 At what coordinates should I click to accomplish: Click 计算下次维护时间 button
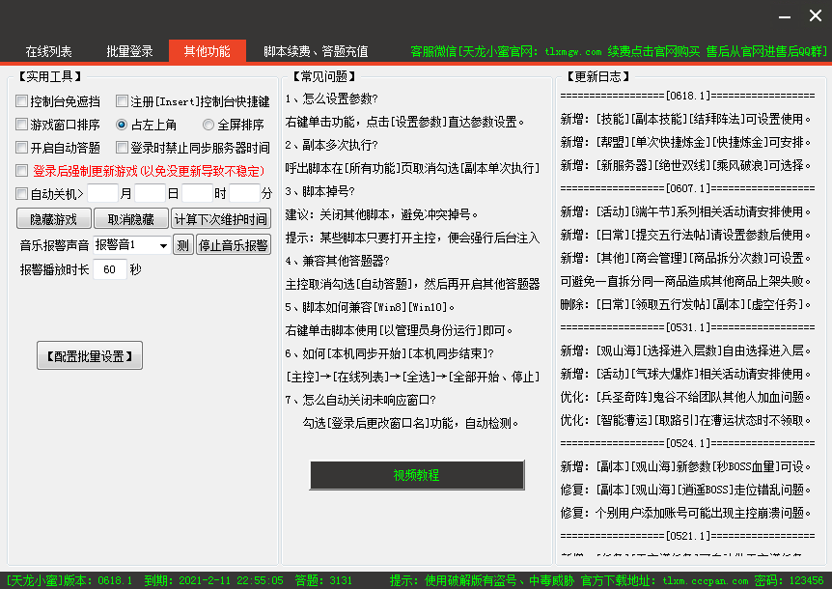point(221,219)
